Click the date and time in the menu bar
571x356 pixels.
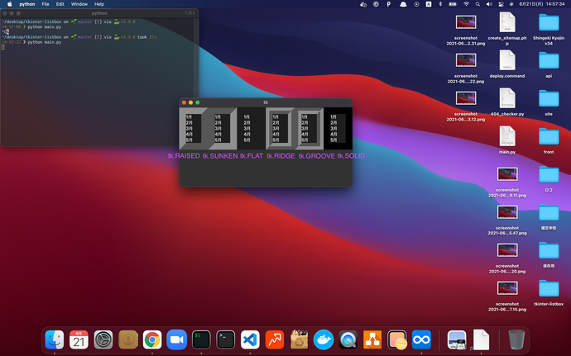(542, 4)
